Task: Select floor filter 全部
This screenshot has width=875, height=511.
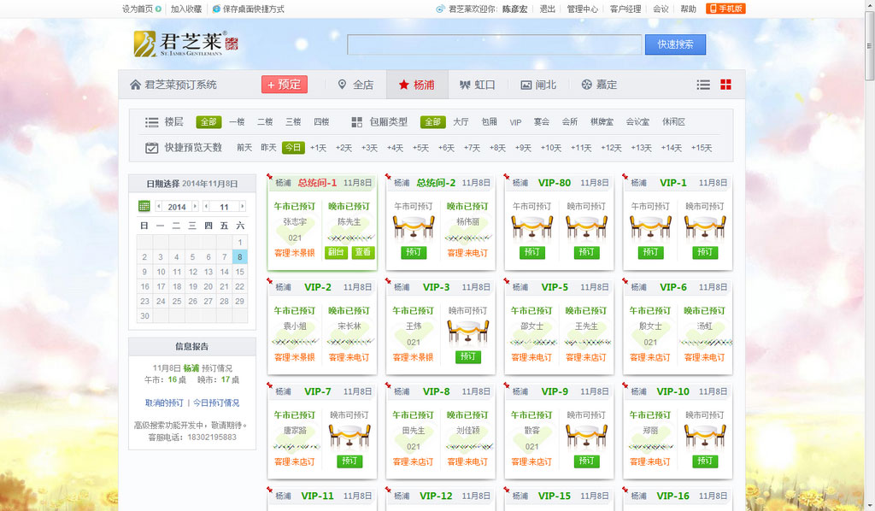Action: pyautogui.click(x=208, y=121)
